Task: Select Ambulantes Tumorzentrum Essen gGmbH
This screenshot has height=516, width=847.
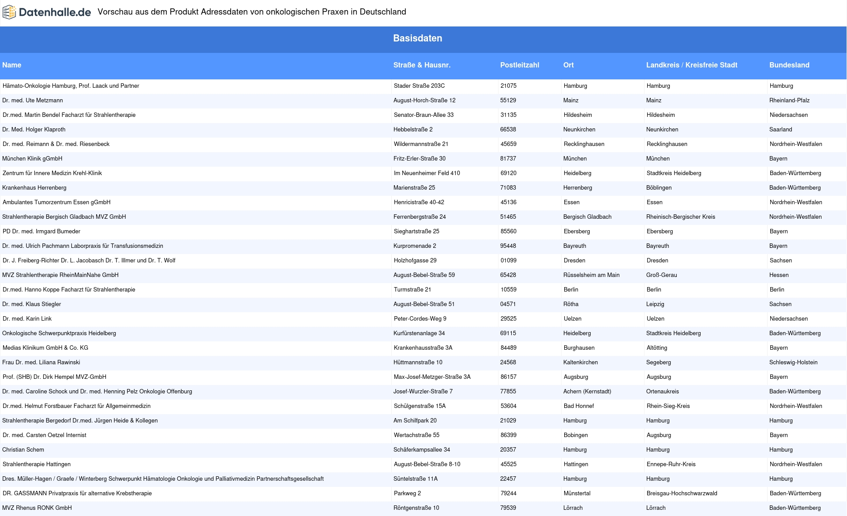Action: coord(56,202)
